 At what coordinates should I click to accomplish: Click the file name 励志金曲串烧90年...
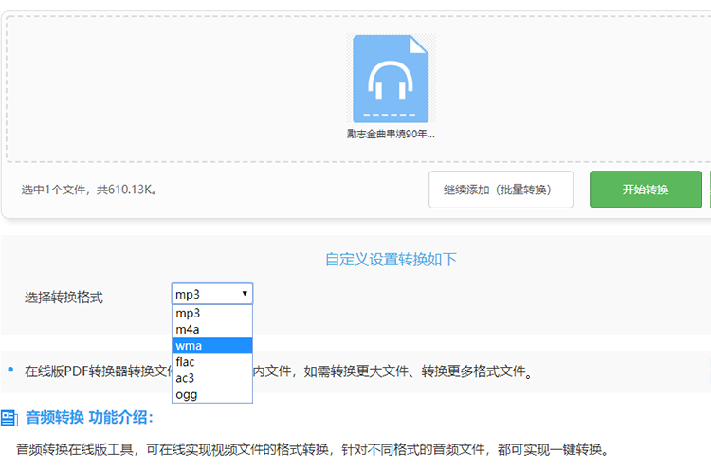391,135
